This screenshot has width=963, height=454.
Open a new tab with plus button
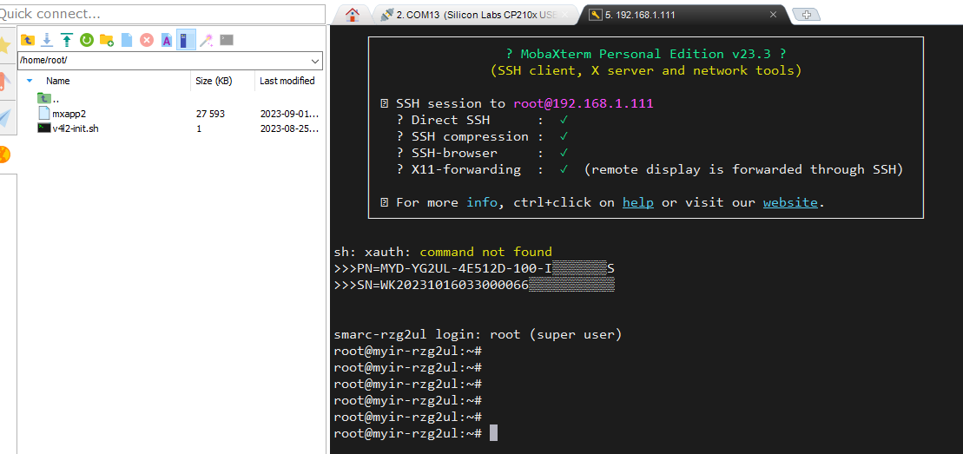tap(807, 16)
